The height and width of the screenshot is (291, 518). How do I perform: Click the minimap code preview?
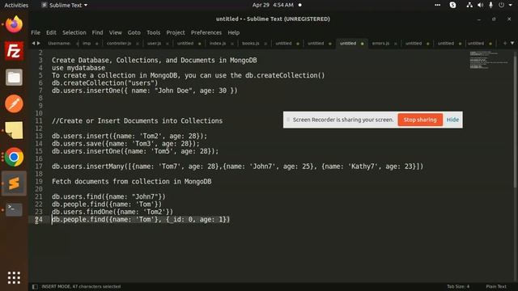click(488, 60)
